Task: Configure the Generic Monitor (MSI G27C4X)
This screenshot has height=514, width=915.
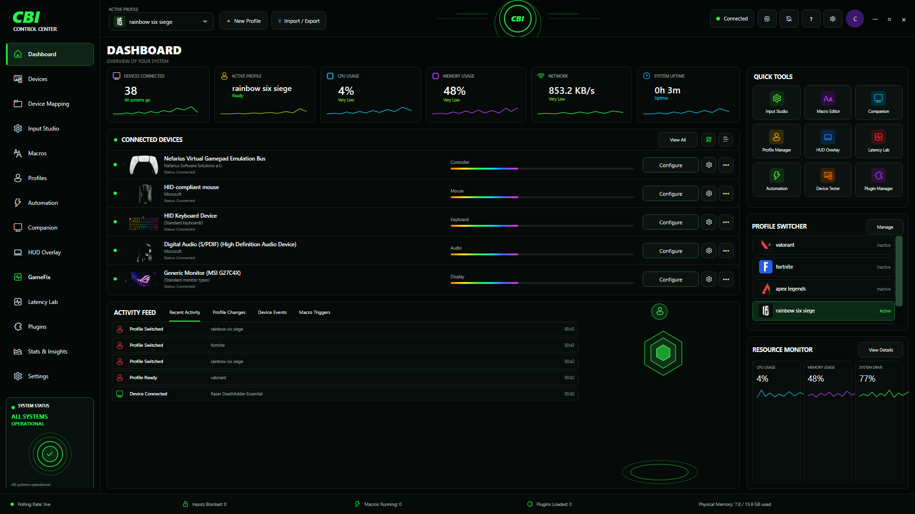Action: (670, 280)
